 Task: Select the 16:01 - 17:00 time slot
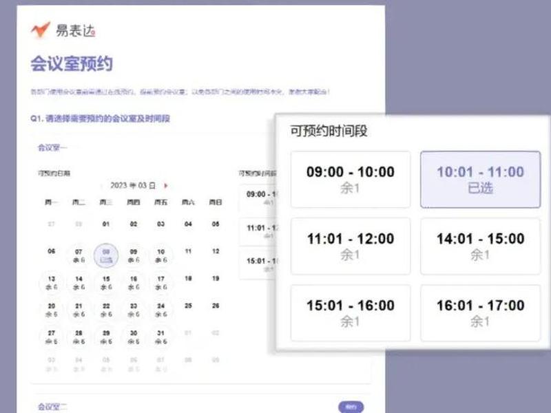[x=480, y=313]
